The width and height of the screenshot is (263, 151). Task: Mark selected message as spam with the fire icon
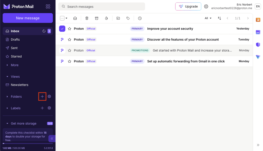tap(106, 18)
